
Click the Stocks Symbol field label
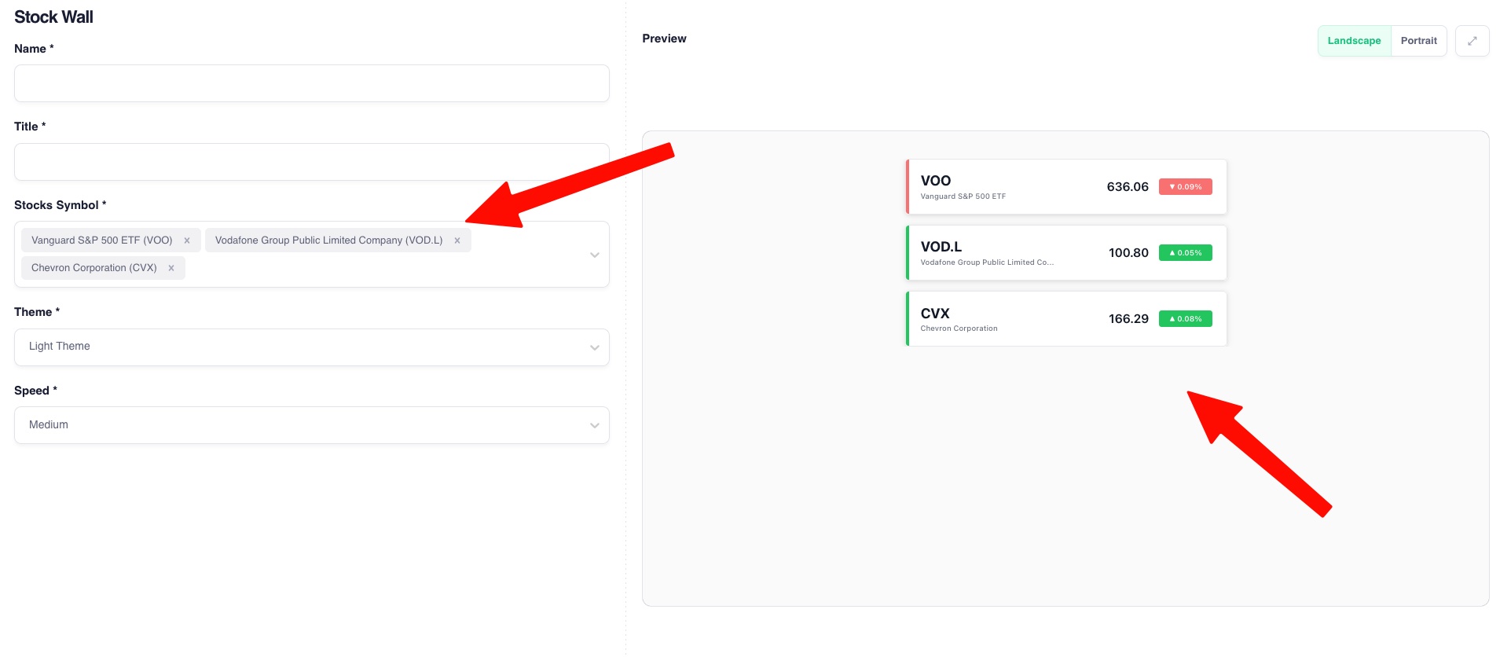click(x=60, y=205)
